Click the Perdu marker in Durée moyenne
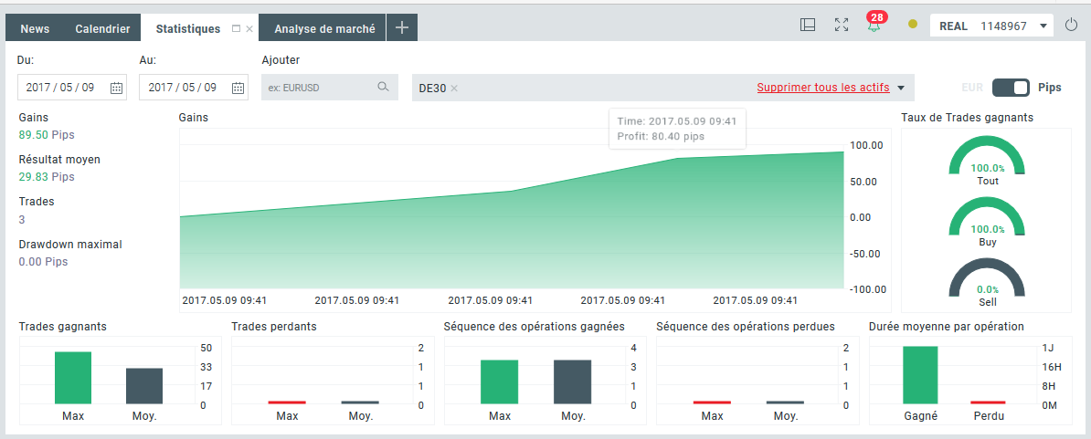This screenshot has width=1091, height=439. pos(988,402)
